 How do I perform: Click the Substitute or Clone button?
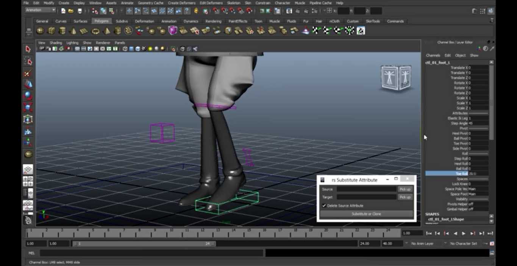coord(366,214)
